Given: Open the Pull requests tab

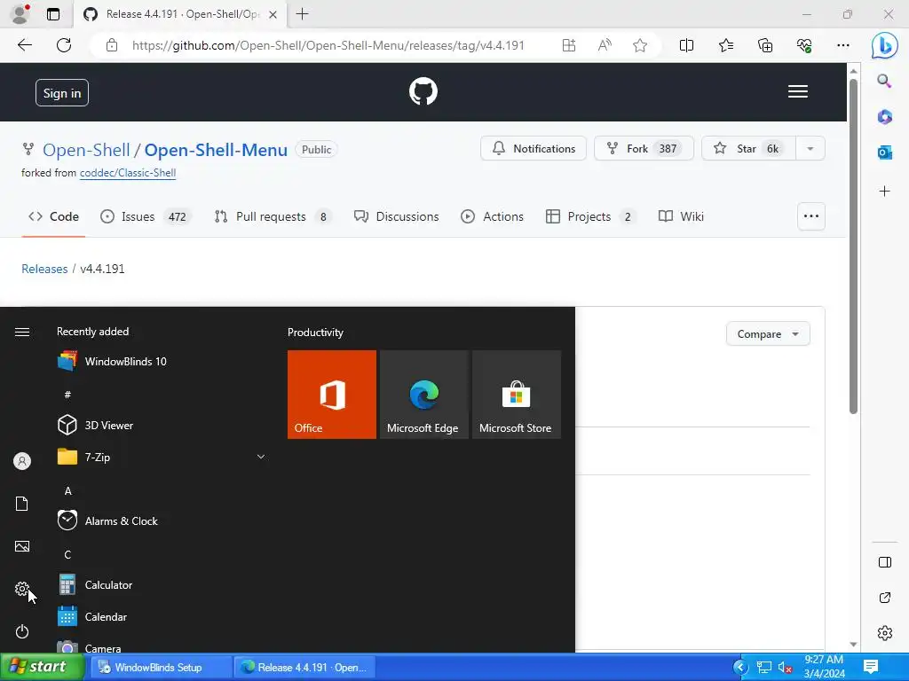Looking at the screenshot, I should tap(273, 216).
